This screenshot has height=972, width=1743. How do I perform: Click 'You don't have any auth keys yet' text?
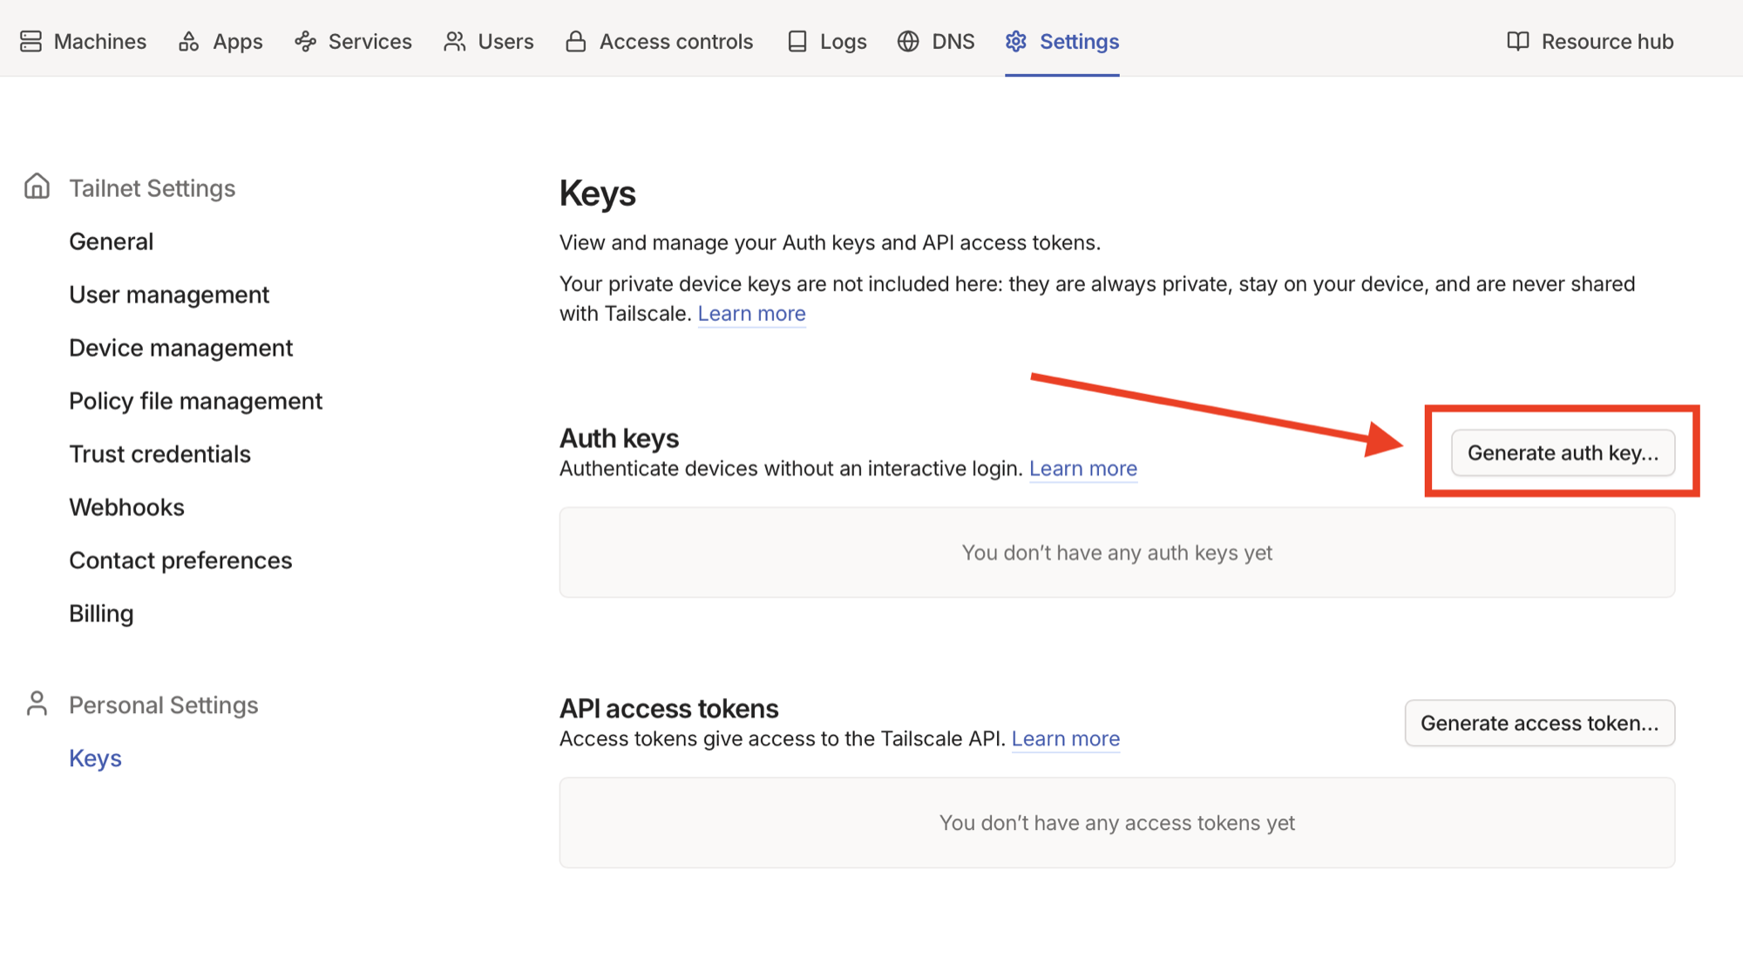(1117, 553)
